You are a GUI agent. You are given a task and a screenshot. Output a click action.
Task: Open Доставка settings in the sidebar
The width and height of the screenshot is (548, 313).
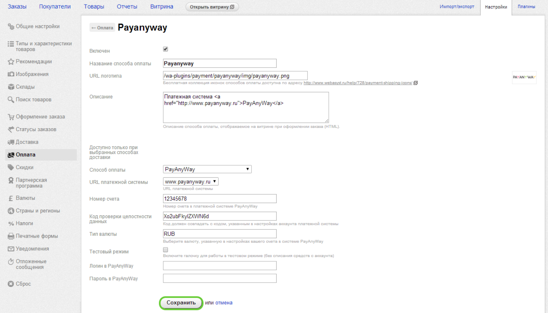pyautogui.click(x=27, y=142)
